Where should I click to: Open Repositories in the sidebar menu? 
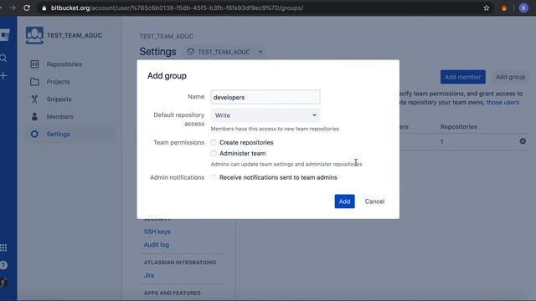pos(64,64)
